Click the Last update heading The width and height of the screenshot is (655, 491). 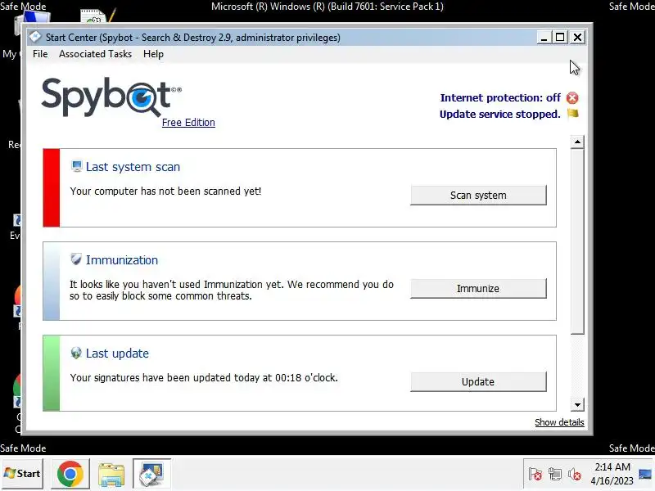[x=117, y=354]
